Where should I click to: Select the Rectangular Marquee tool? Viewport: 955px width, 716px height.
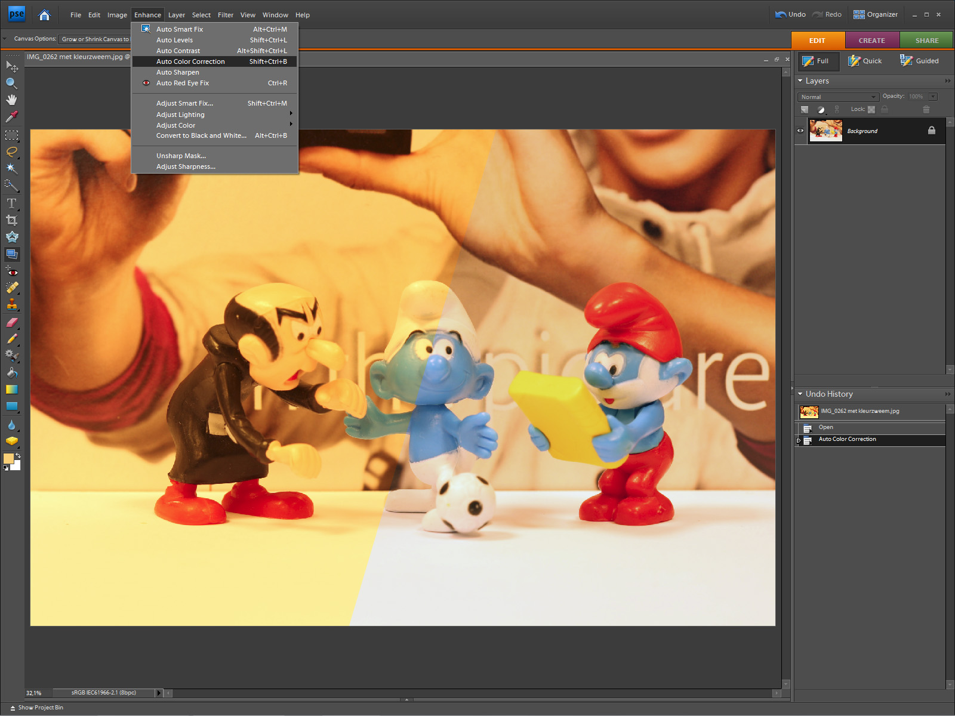pyautogui.click(x=11, y=135)
